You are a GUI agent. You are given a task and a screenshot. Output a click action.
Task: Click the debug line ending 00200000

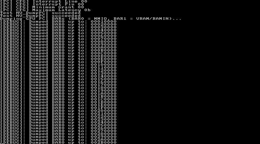tap(58, 111)
